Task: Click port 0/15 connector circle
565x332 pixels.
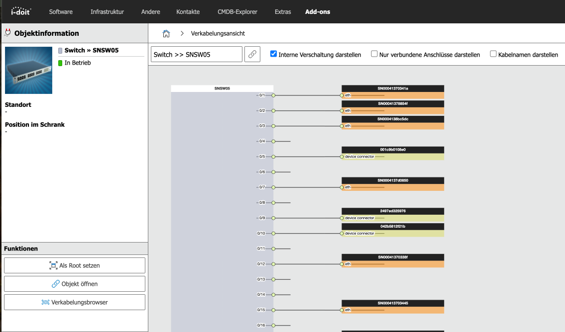Action: [x=273, y=310]
